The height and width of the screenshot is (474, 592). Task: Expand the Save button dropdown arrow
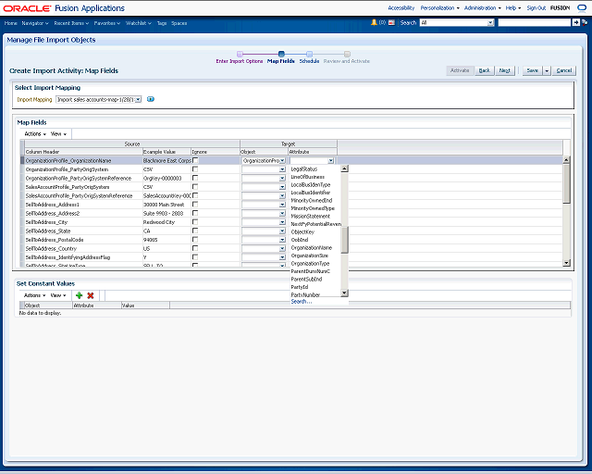[547, 70]
